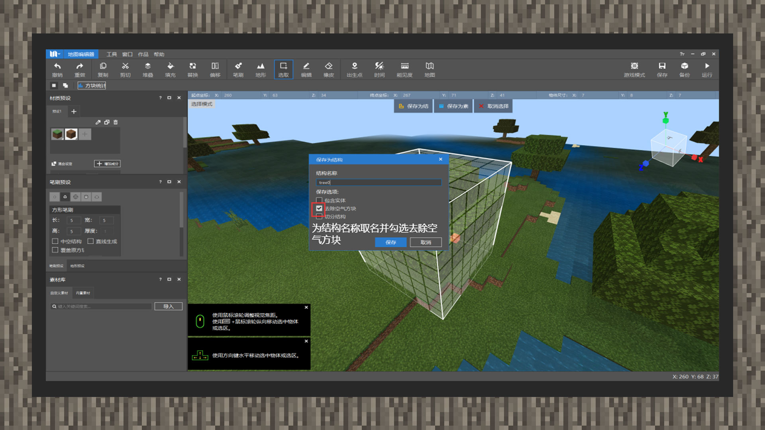Select the grass block material swatch
765x430 pixels.
pos(57,134)
